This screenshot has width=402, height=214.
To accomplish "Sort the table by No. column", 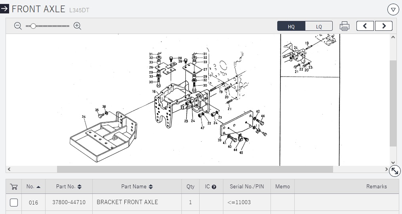I will (33, 187).
